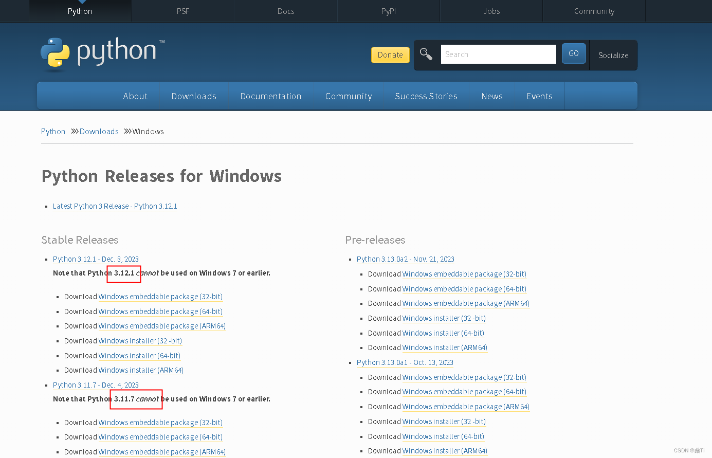Download 3.13.0a2 Windows installer (ARM64)
The height and width of the screenshot is (458, 712).
[445, 347]
